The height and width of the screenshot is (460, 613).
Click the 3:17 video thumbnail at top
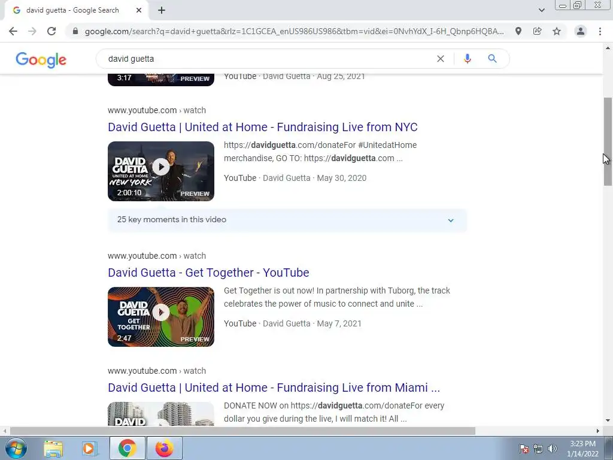pos(161,80)
